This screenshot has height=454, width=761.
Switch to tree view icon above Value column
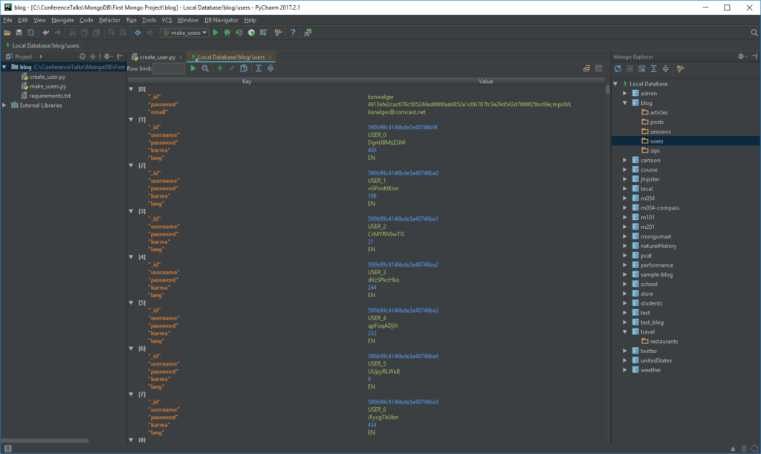[587, 68]
